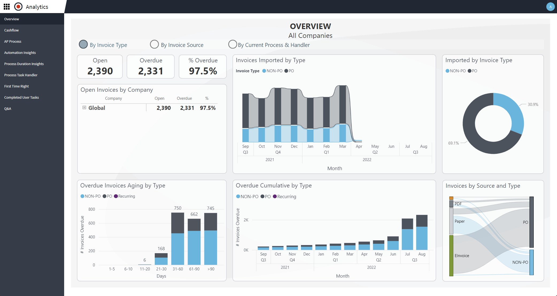
Task: Go to Automation Insights page
Action: (x=20, y=53)
